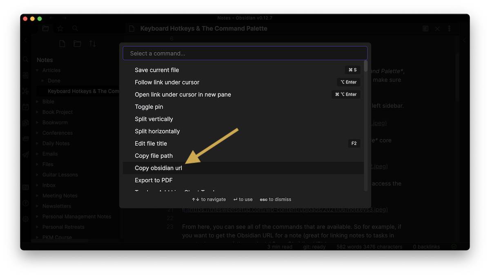Viewport: 490px width, 277px height.
Task: Open more options in the note header
Action: (x=449, y=29)
